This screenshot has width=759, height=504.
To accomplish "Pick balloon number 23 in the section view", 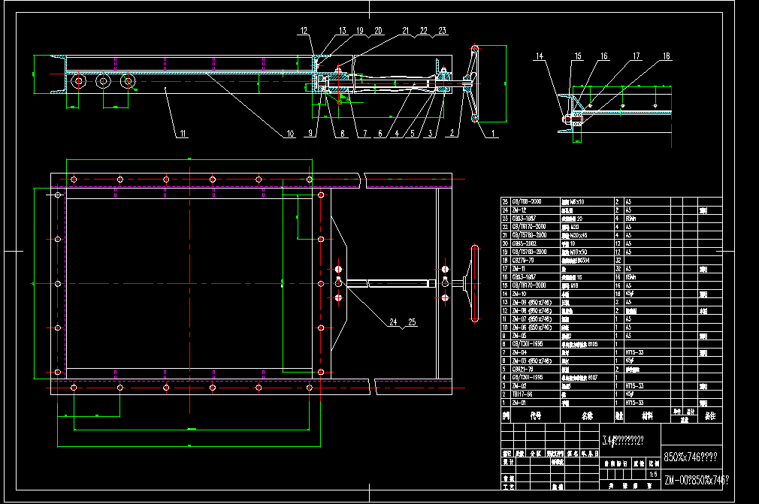I will (442, 31).
